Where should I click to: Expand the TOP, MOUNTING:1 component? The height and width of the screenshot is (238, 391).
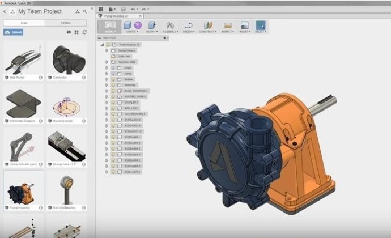coord(107,114)
